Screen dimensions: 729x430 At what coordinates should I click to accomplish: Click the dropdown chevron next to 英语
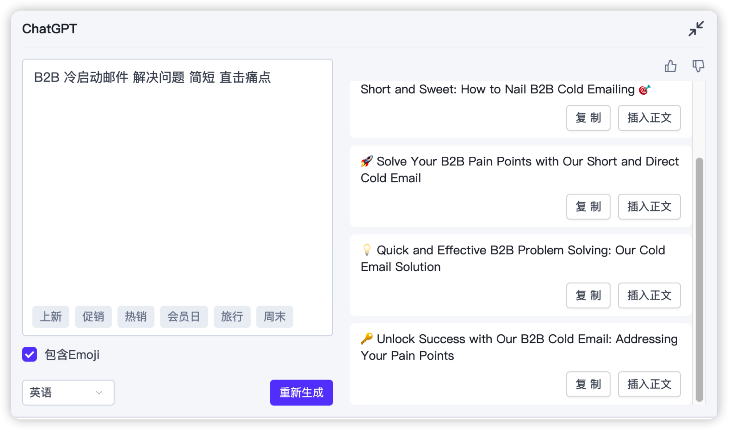(x=99, y=392)
